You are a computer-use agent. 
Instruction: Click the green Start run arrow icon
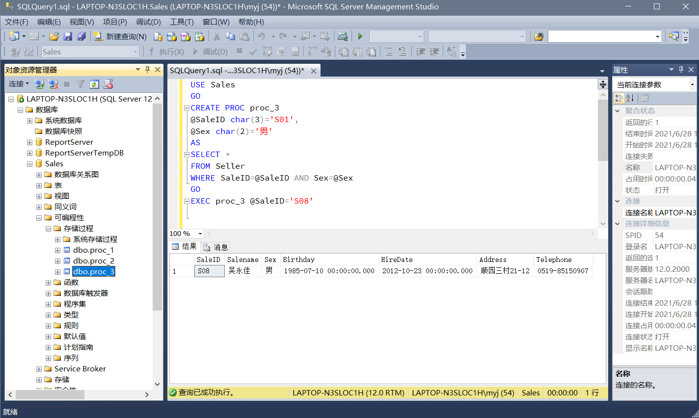(360, 36)
